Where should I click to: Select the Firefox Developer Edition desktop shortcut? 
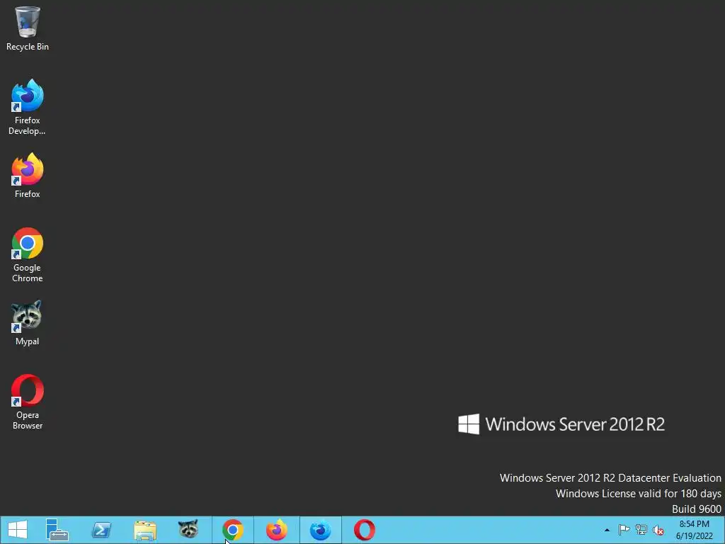tap(28, 107)
